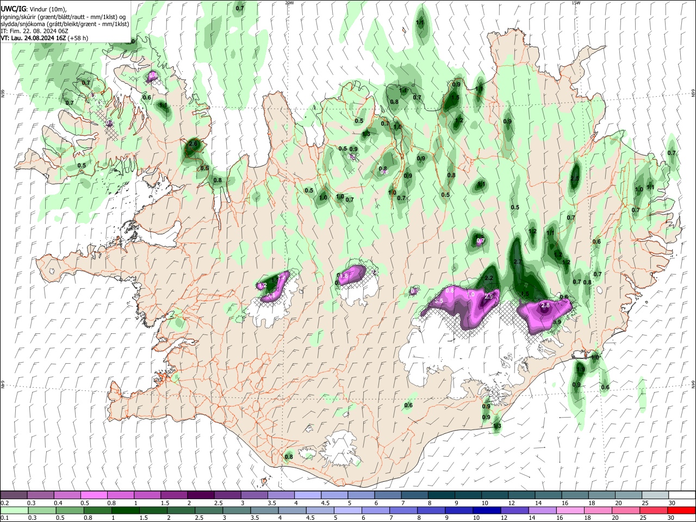Click the purple 1.5 snow legend swatch
The image size is (696, 522).
173,495
